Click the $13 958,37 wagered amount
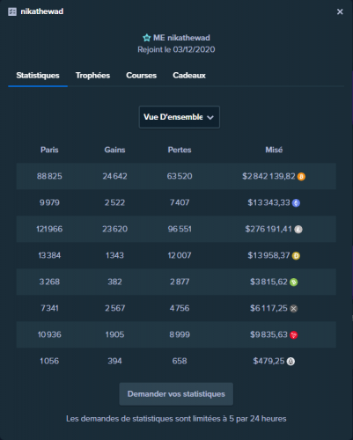 point(268,255)
